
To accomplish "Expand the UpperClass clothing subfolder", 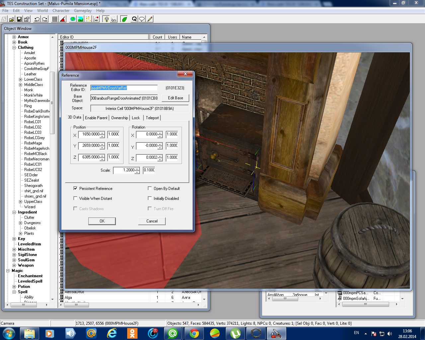I will coord(21,202).
